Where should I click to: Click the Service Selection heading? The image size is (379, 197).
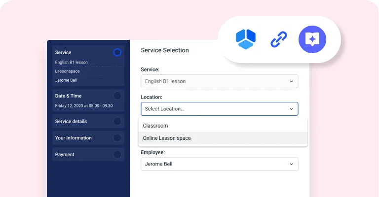[165, 50]
